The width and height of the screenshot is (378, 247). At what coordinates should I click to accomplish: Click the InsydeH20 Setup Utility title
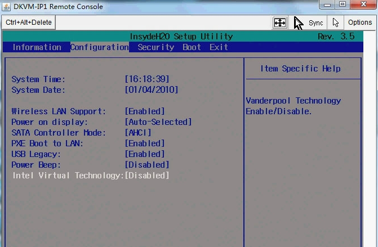pos(181,37)
